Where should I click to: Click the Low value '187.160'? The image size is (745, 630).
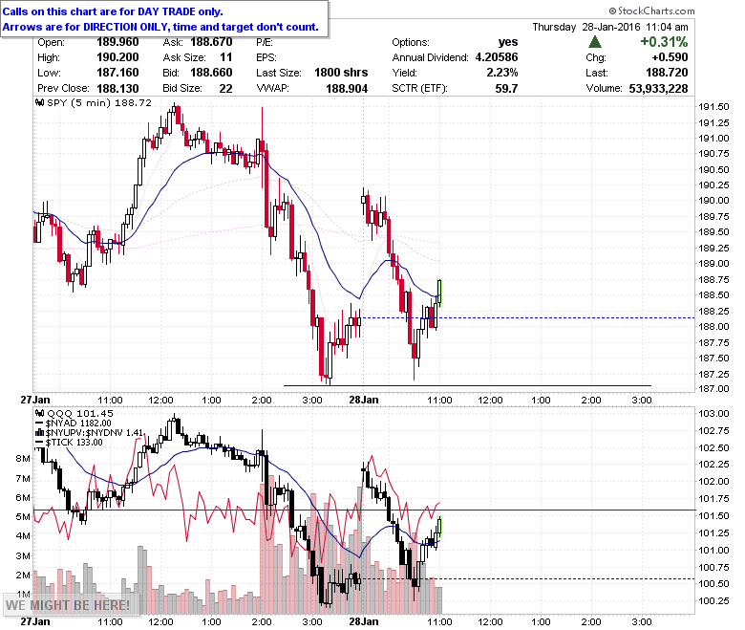[x=117, y=73]
